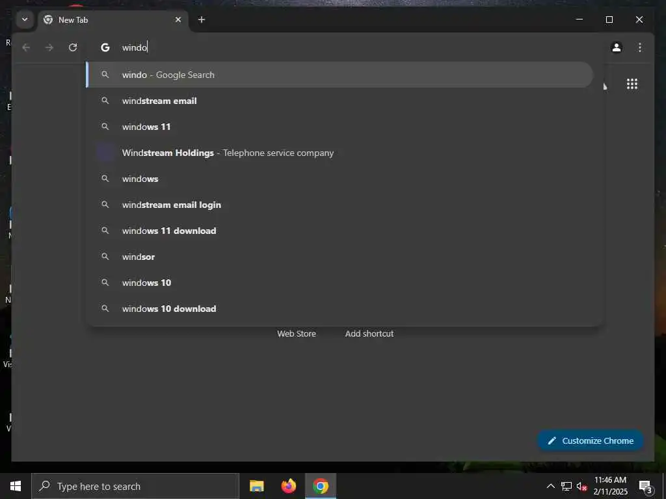Close the New Tab tab

(178, 19)
